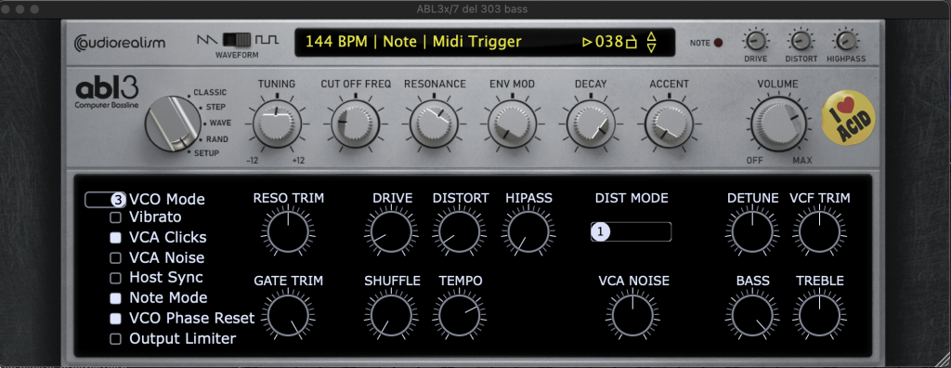
Task: Click the ENV MOD knob
Action: coord(512,124)
